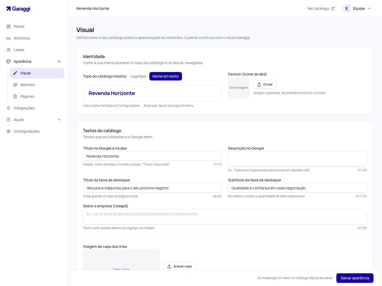
Task: Select the Logotipo display option
Action: (x=138, y=76)
